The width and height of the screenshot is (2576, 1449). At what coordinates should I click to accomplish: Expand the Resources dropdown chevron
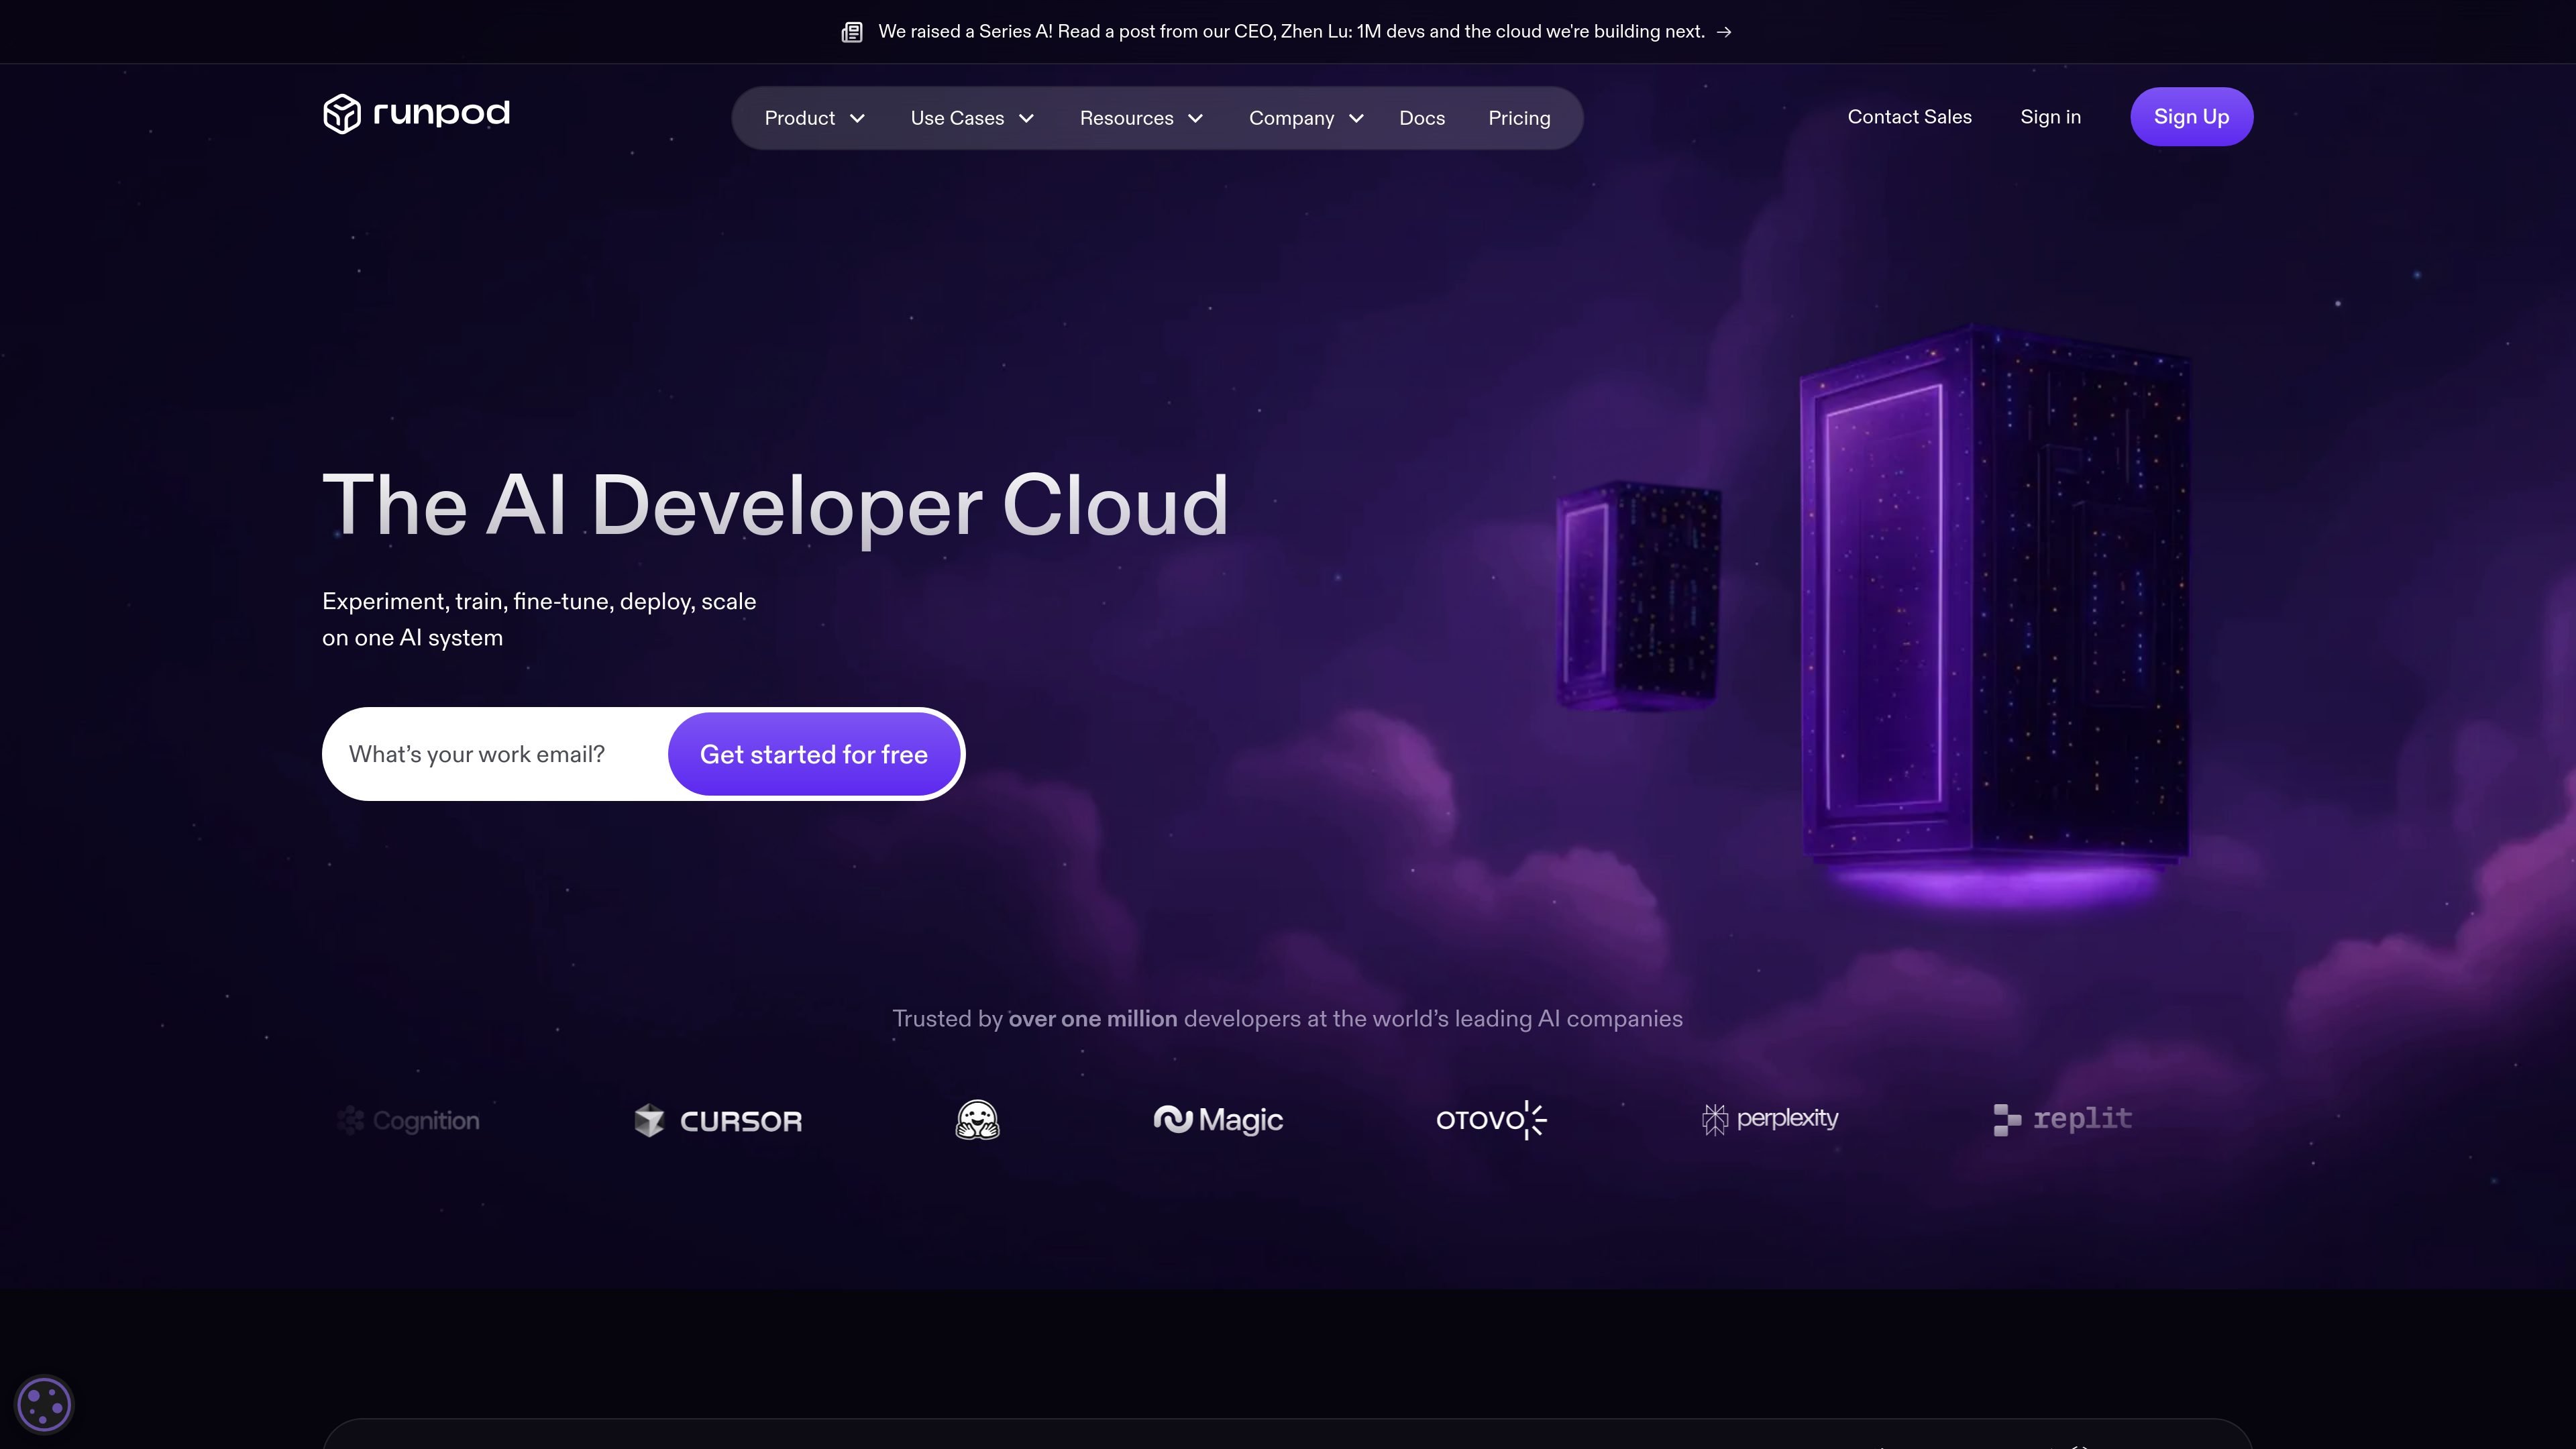pos(1195,118)
